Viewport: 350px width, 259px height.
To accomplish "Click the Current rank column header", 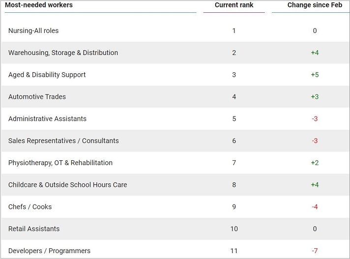I will click(x=234, y=5).
